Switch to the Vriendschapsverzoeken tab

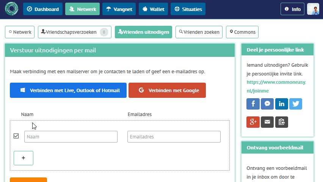click(74, 32)
